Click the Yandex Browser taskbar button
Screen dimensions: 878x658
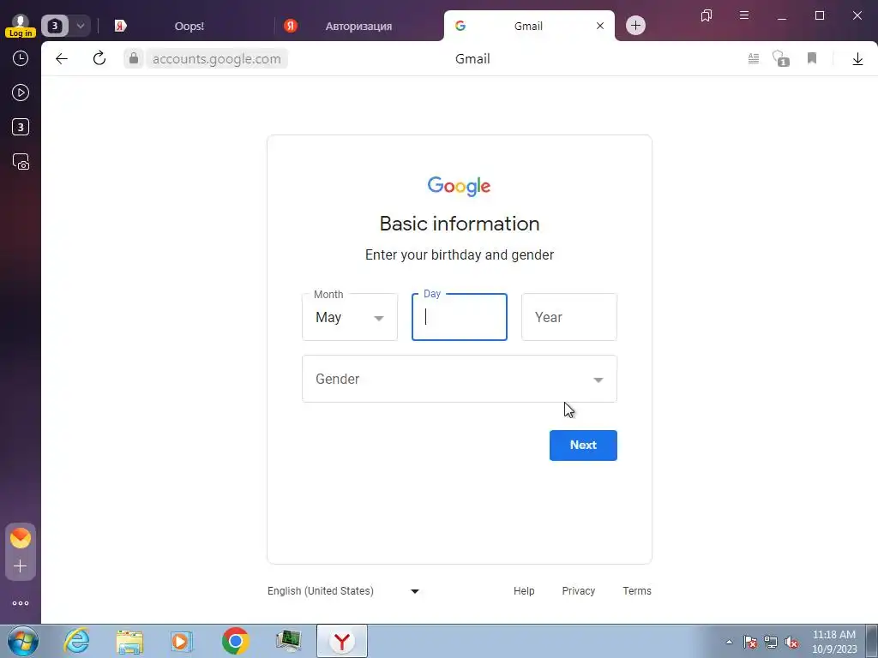point(342,641)
